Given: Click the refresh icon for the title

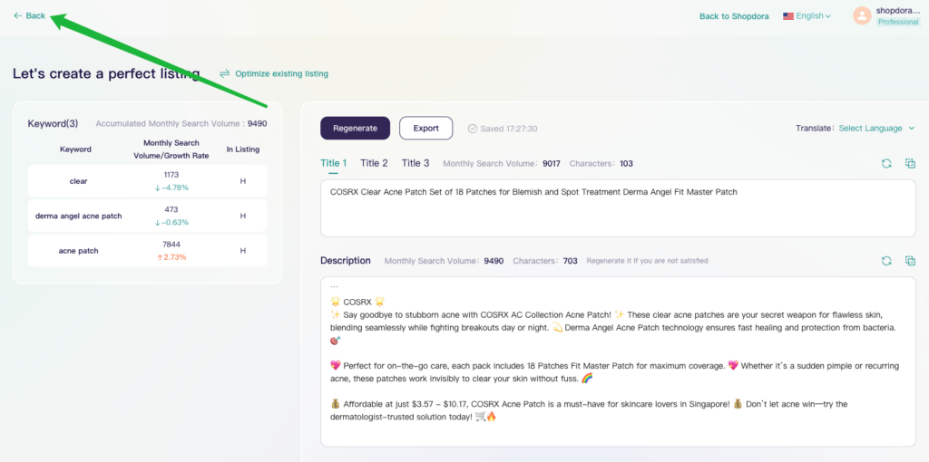Looking at the screenshot, I should pos(886,163).
